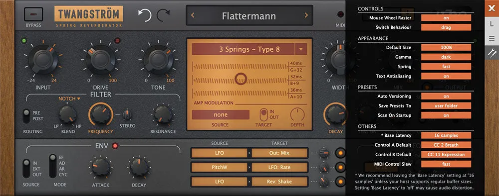Click the spring type dropdown arrow
This screenshot has height=196, width=499.
pyautogui.click(x=301, y=49)
